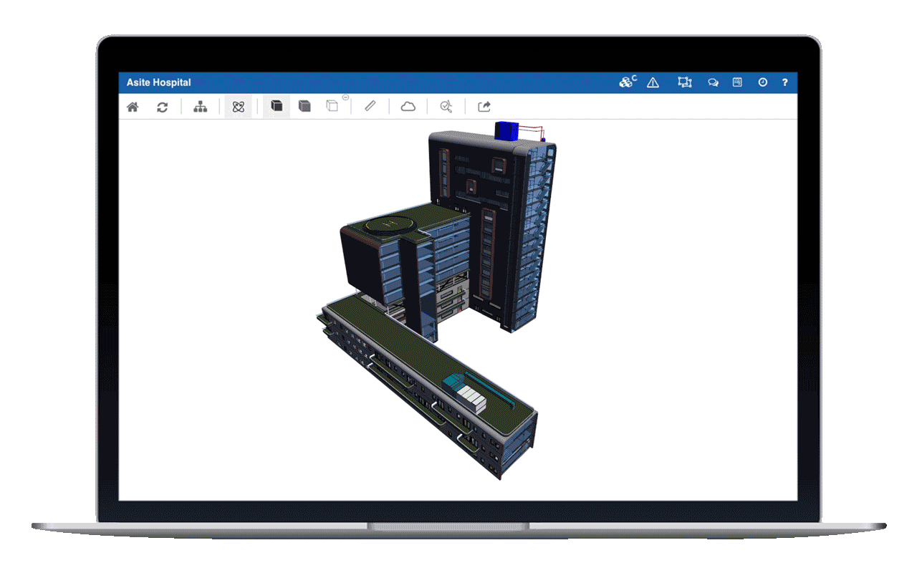The width and height of the screenshot is (917, 573).
Task: Refresh the hospital model
Action: click(163, 106)
